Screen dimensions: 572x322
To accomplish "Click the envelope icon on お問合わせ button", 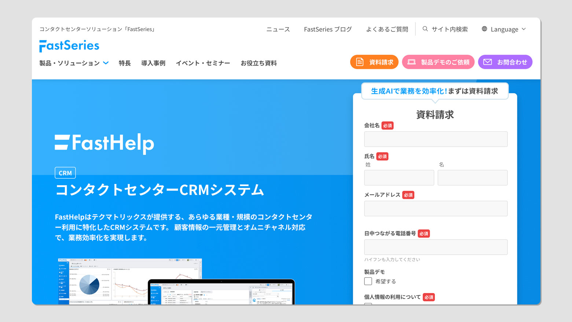I will click(488, 62).
